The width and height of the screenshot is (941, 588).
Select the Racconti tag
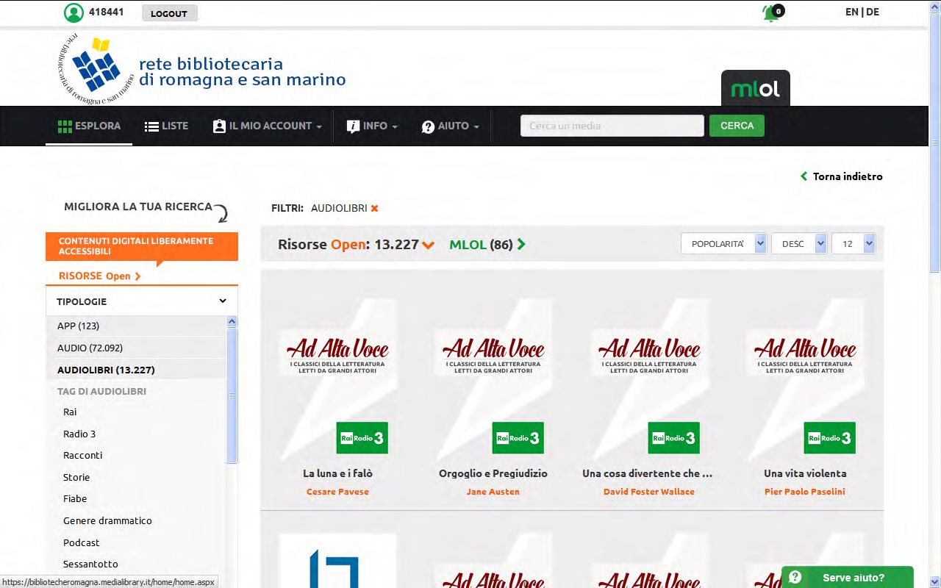click(x=83, y=456)
